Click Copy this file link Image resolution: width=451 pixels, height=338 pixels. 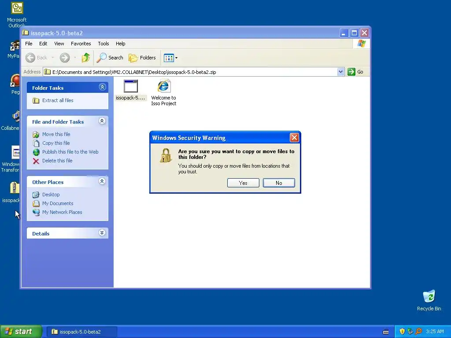click(x=56, y=143)
